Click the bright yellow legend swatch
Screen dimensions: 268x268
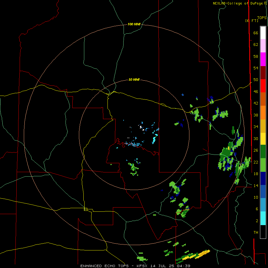[x=263, y=139]
